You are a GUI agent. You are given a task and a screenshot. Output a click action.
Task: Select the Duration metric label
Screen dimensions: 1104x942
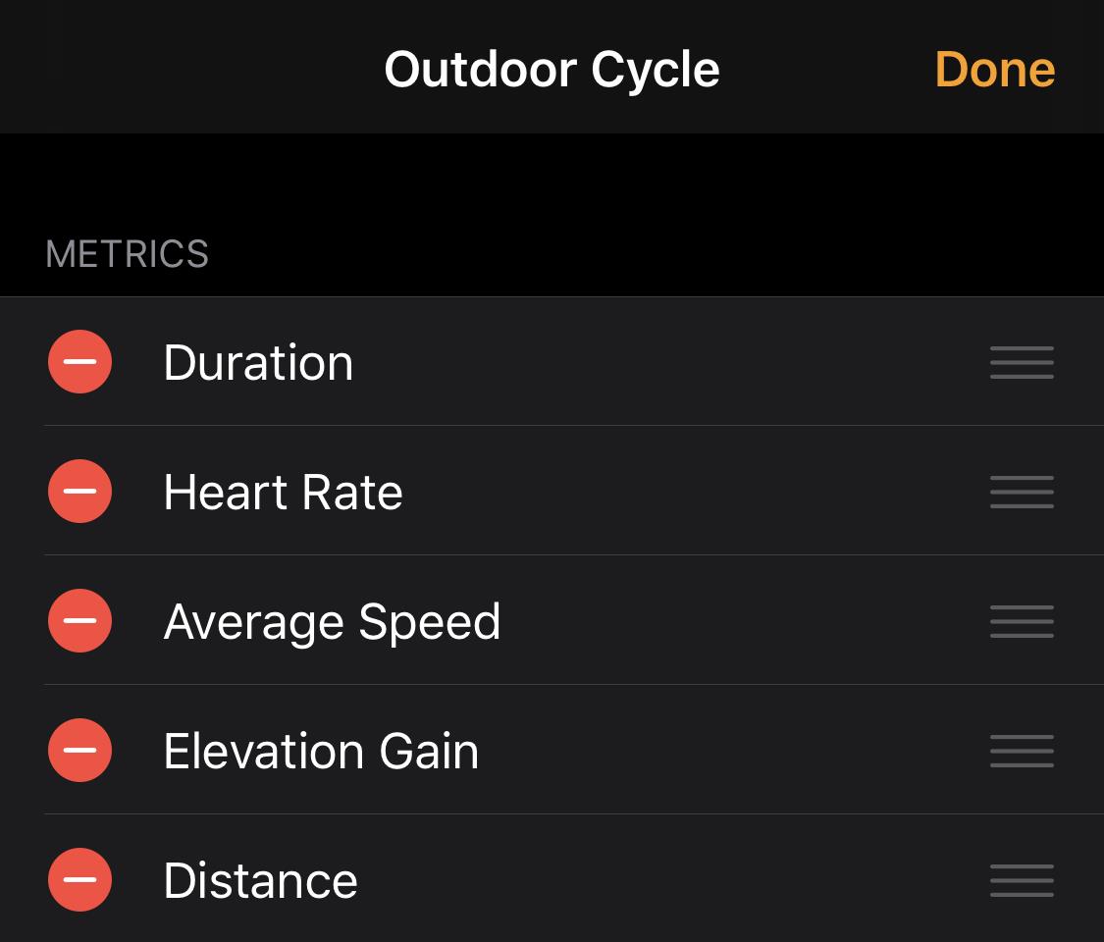[258, 362]
